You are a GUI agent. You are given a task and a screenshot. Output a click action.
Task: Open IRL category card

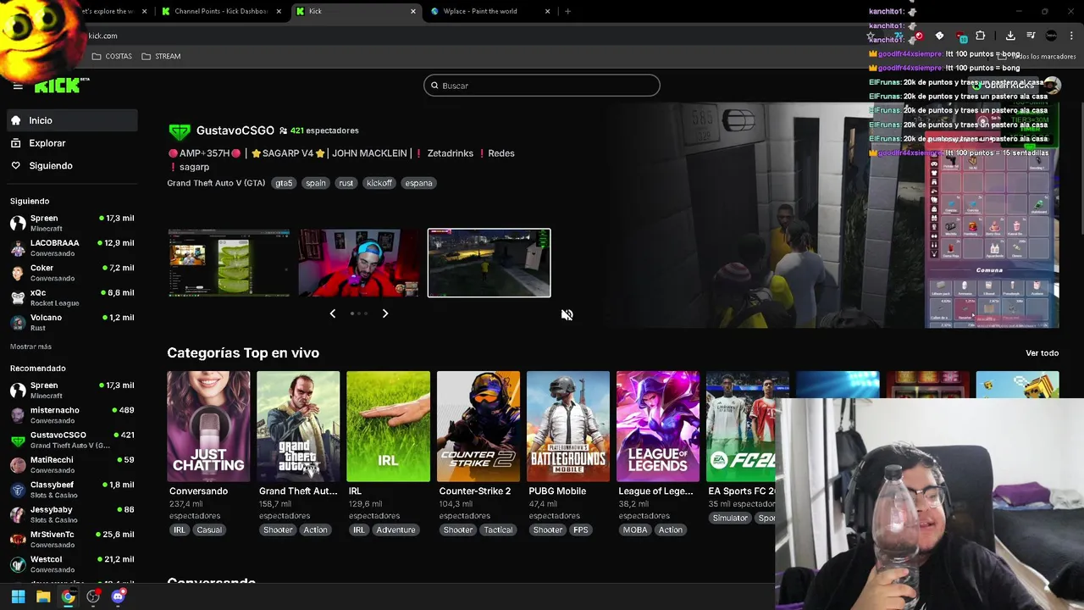(x=388, y=426)
